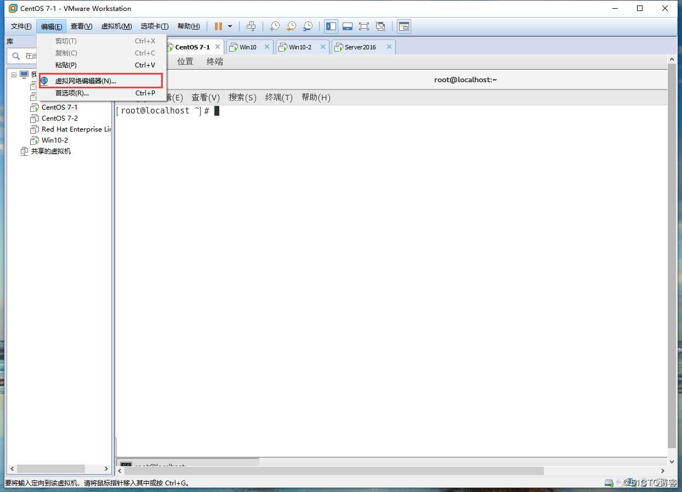Open the power options dropdown arrow
This screenshot has width=682, height=492.
230,26
